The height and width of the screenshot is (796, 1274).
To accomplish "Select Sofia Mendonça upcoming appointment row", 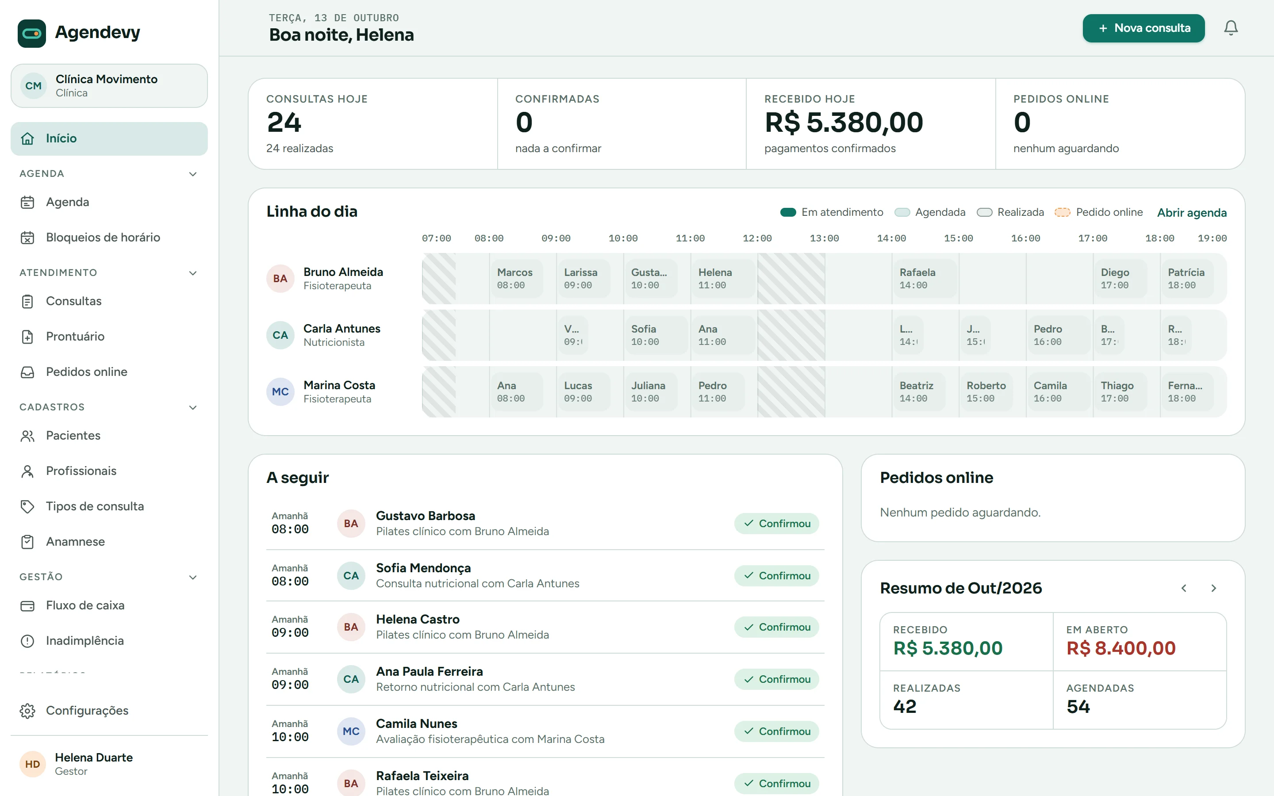I will [545, 575].
